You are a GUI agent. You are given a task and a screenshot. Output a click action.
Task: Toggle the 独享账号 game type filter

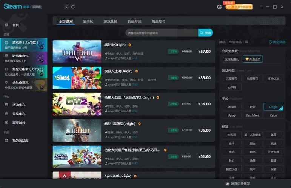click(253, 79)
